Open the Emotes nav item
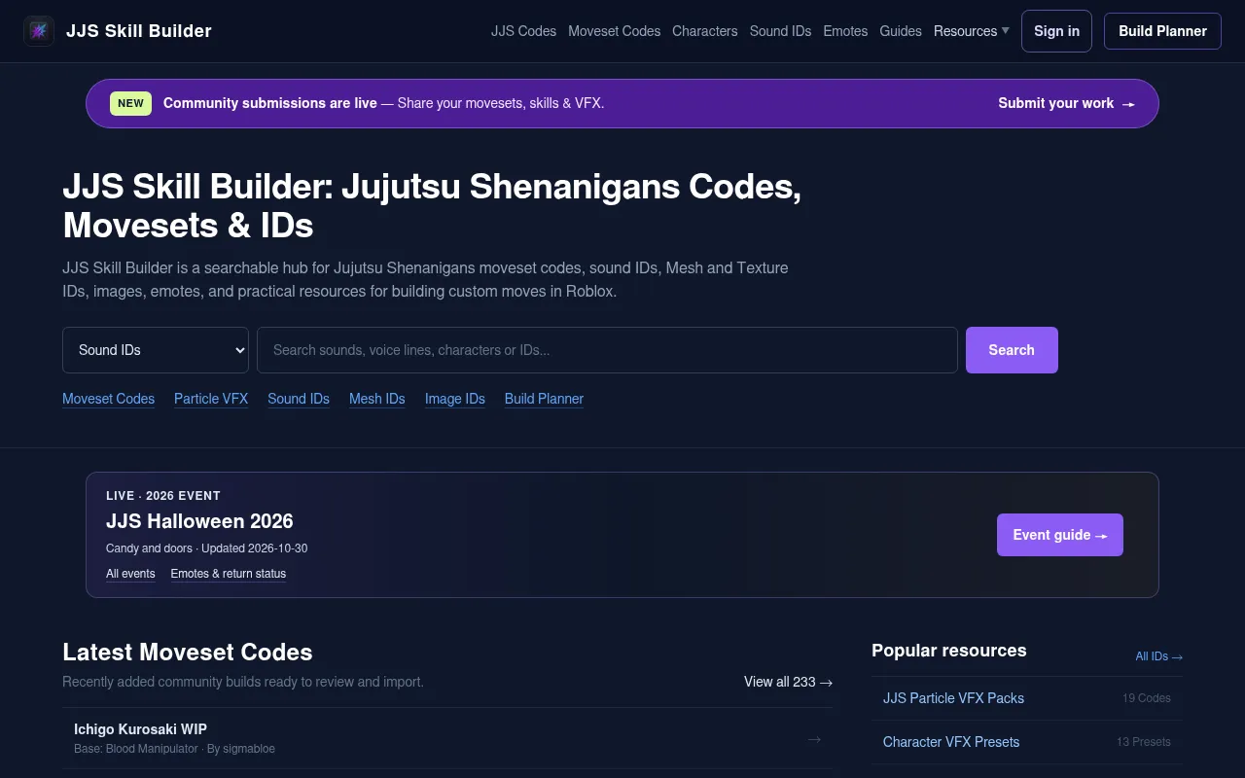The image size is (1245, 778). pos(845,31)
